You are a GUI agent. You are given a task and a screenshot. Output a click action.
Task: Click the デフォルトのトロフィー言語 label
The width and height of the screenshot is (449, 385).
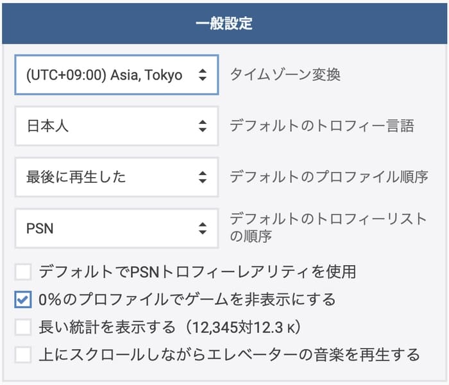321,126
